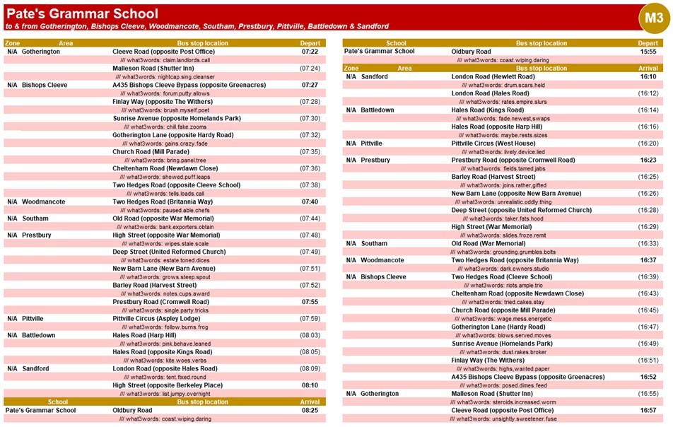The width and height of the screenshot is (673, 427).
Task: Select stop "London Road (Hales Road)"
Action: [490, 93]
